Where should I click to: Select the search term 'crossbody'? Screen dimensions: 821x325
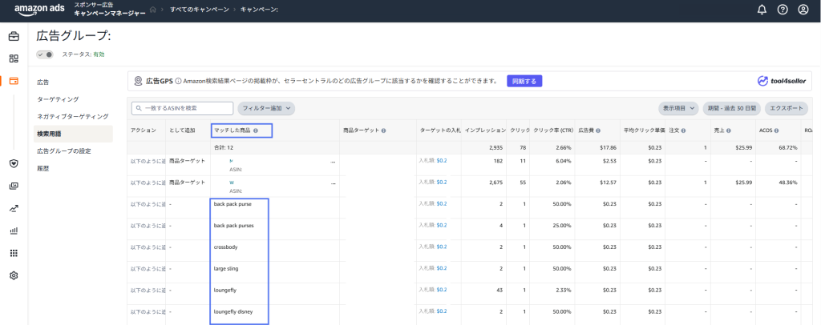[225, 247]
